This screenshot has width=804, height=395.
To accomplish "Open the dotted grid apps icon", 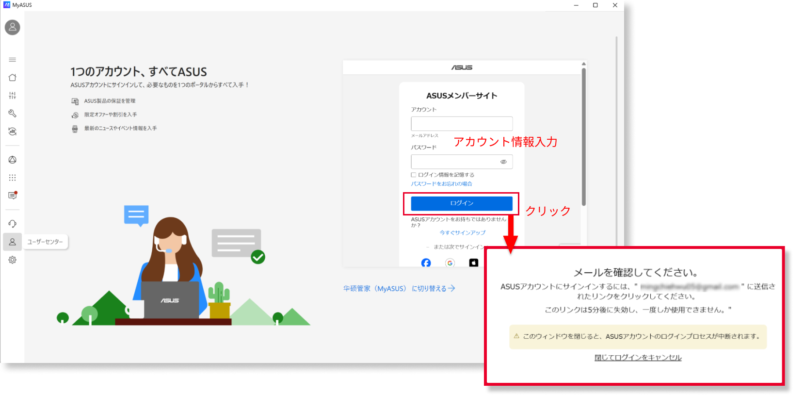I will click(13, 178).
